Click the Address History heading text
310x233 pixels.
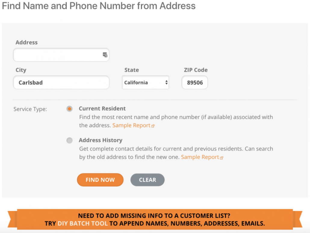pyautogui.click(x=100, y=140)
